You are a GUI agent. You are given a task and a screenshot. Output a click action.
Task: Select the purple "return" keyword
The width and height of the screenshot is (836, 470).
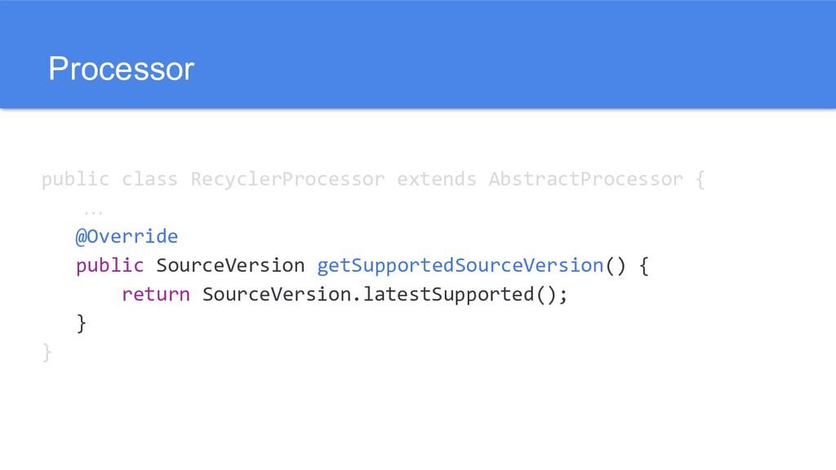(155, 294)
